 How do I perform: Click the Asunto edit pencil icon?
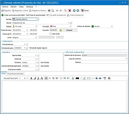[x=71, y=23]
